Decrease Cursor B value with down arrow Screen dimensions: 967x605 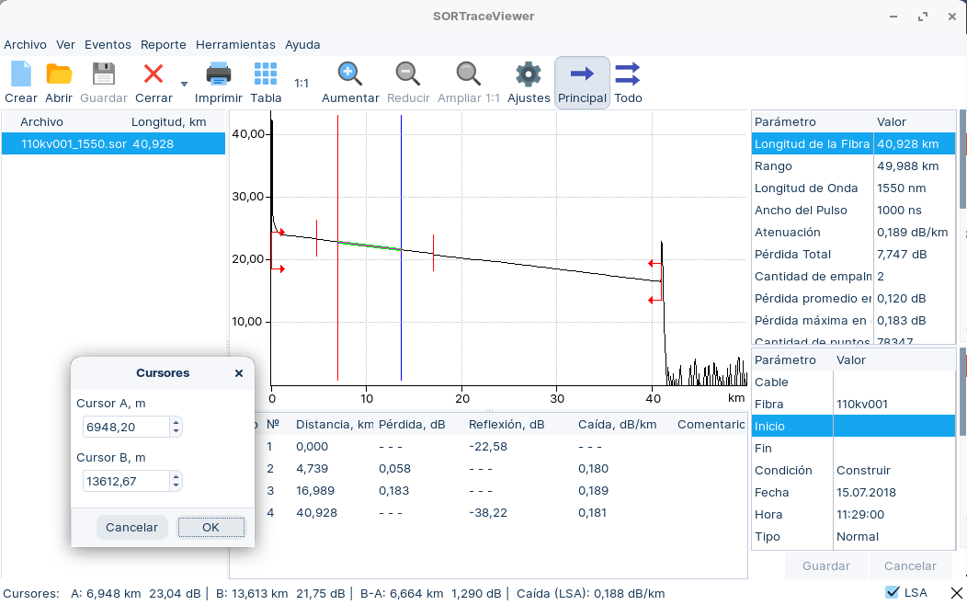point(176,485)
